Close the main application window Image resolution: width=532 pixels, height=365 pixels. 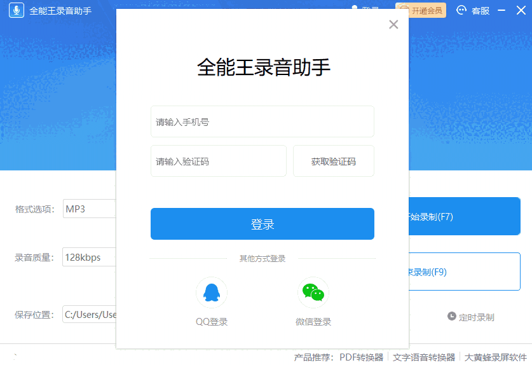coord(521,10)
